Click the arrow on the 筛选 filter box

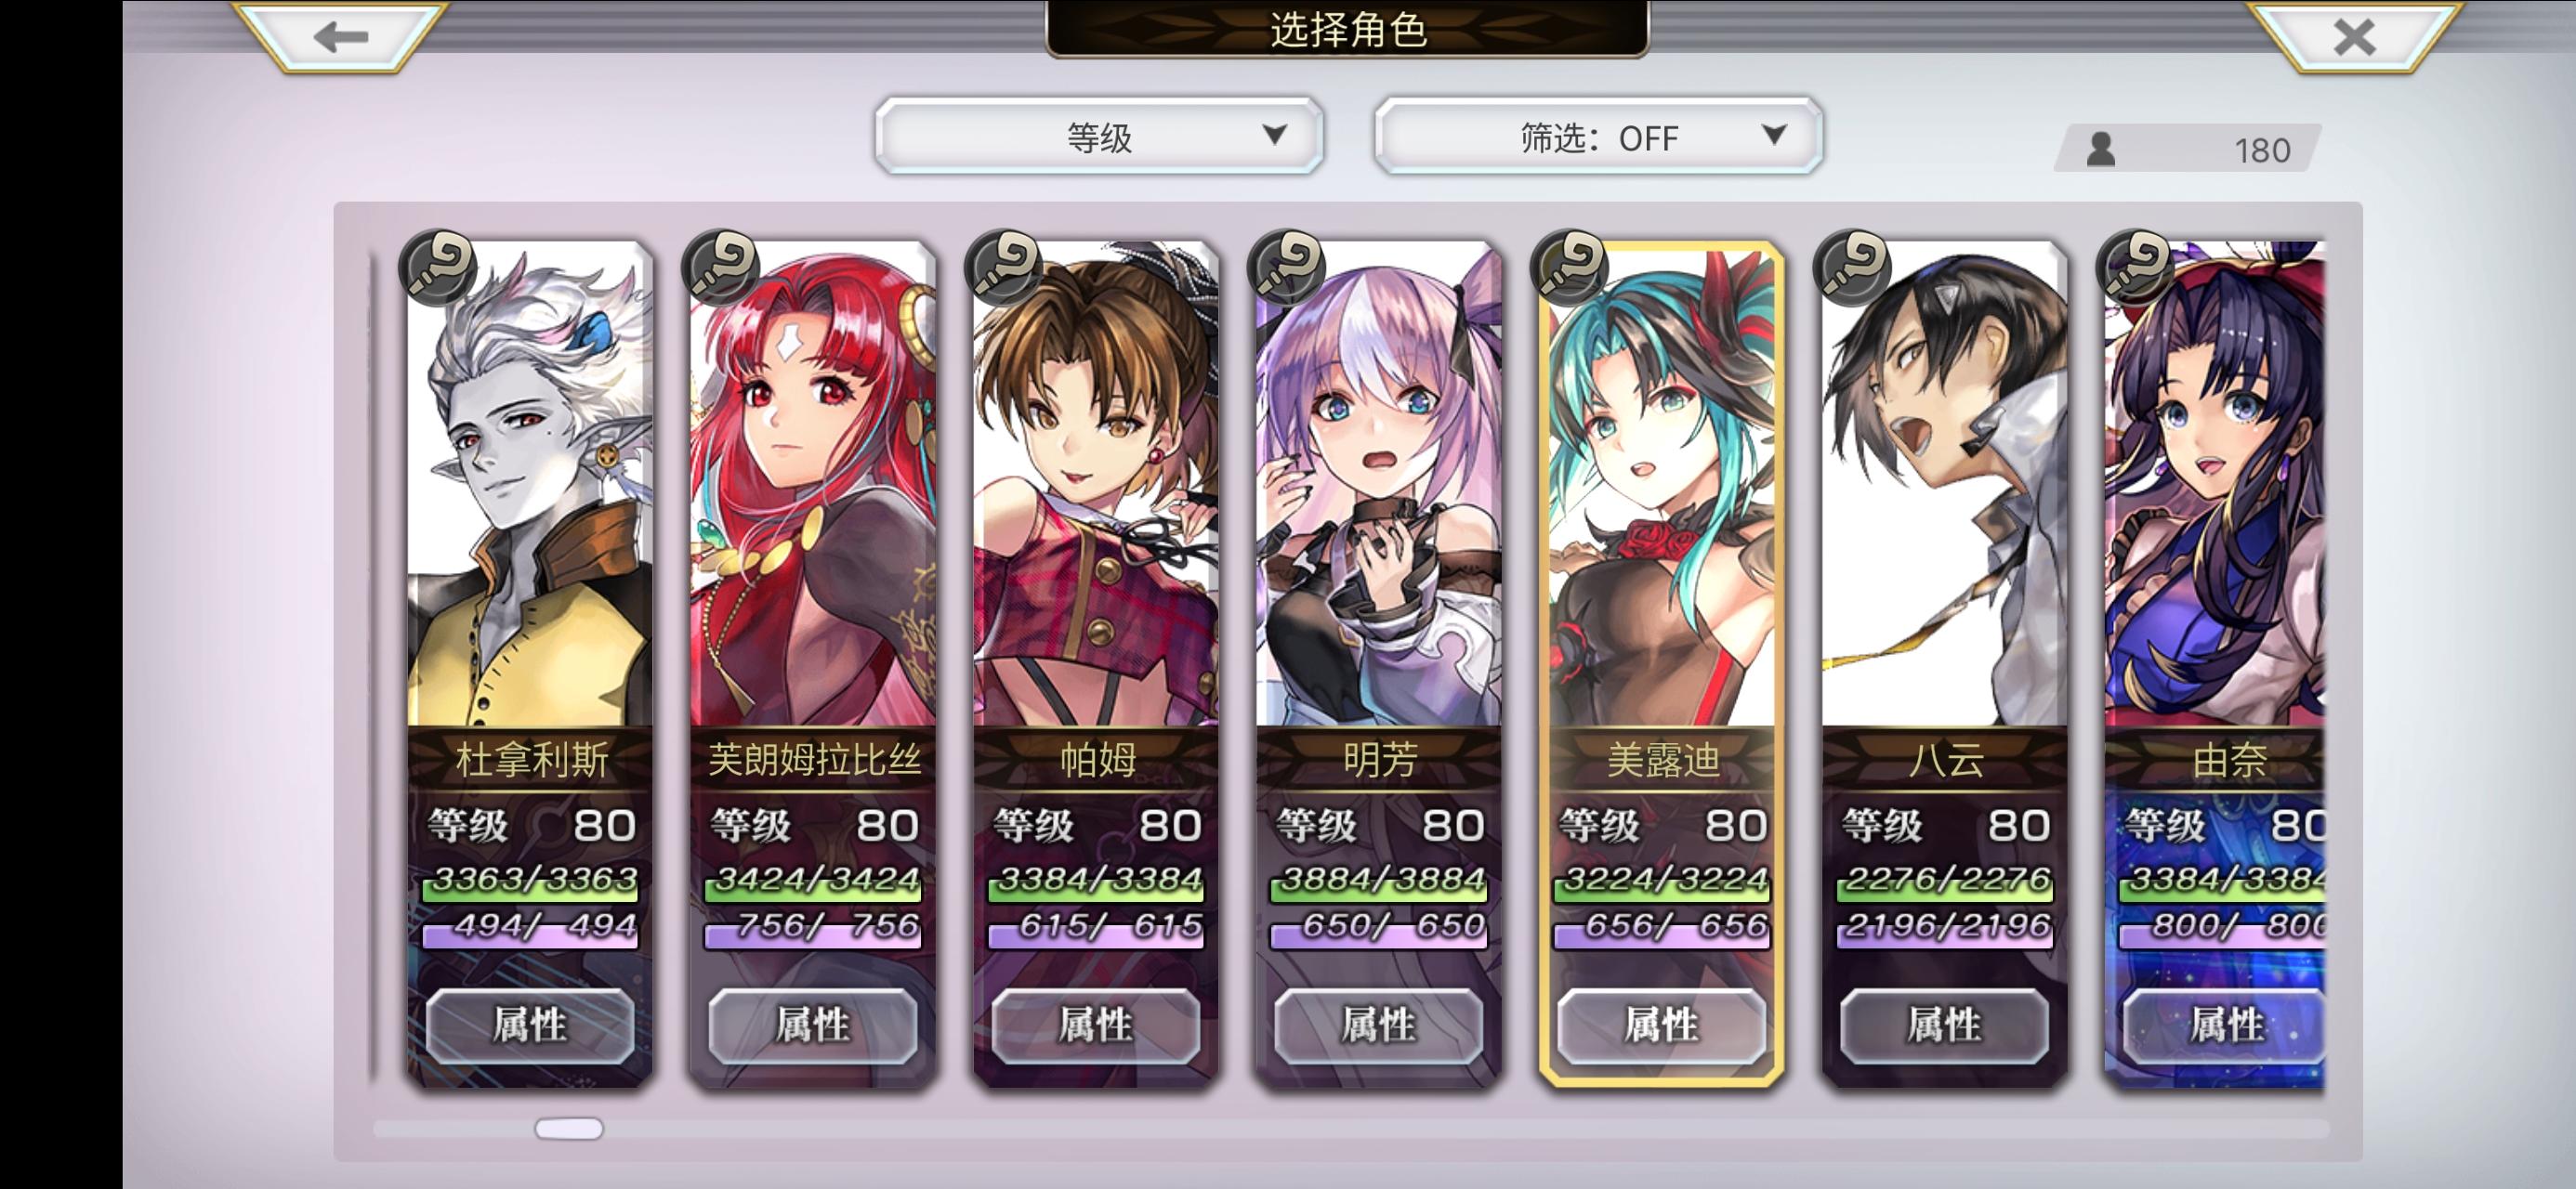point(1773,134)
